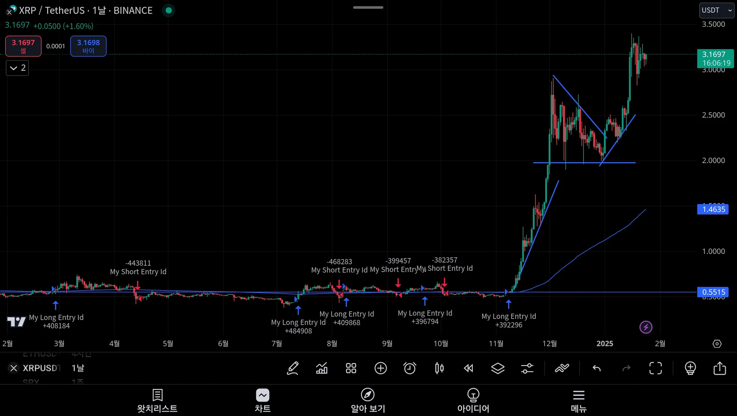737x416 pixels.
Task: Tap the +0.0500 (+1.60%) price change
Action: (x=63, y=26)
